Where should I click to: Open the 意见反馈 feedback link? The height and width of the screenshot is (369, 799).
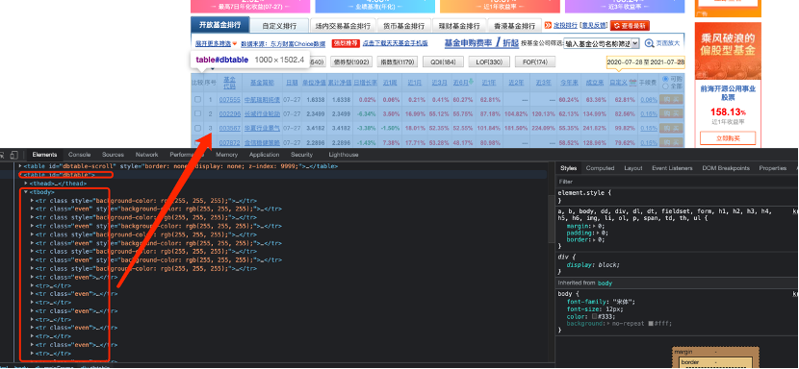click(x=594, y=25)
